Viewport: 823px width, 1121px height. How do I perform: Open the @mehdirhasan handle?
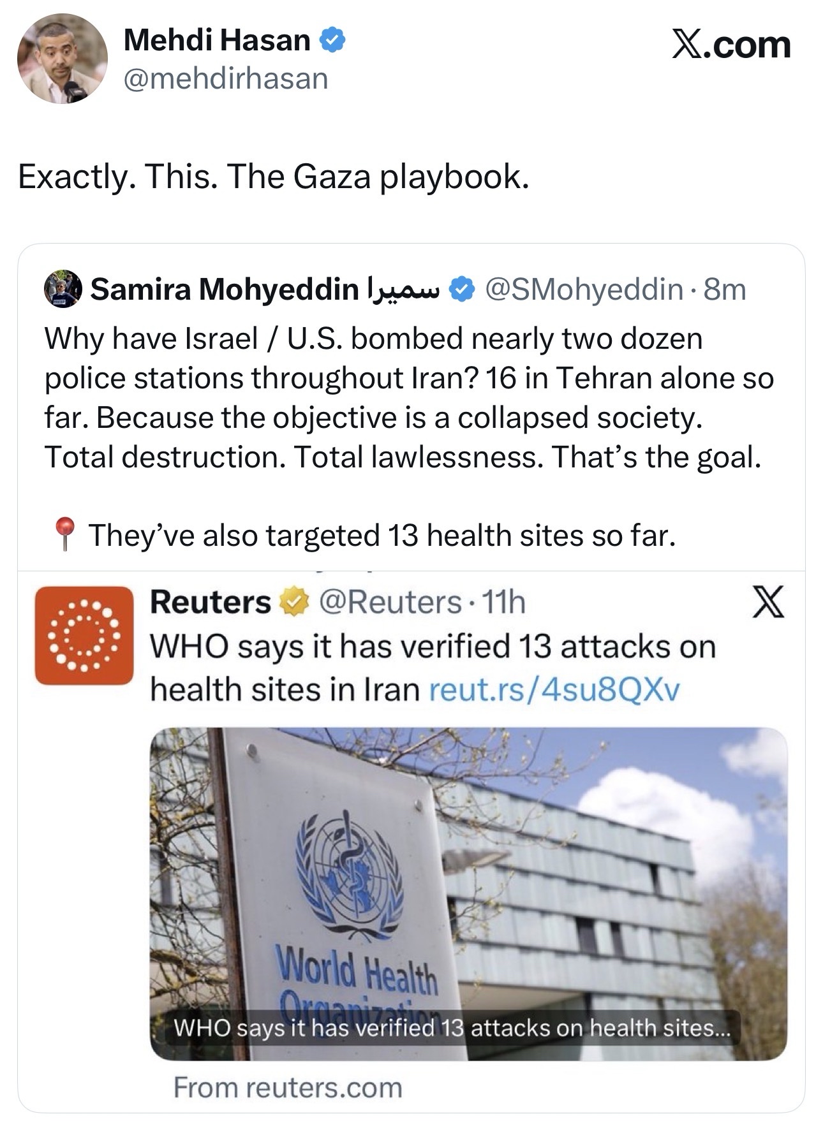(x=226, y=79)
